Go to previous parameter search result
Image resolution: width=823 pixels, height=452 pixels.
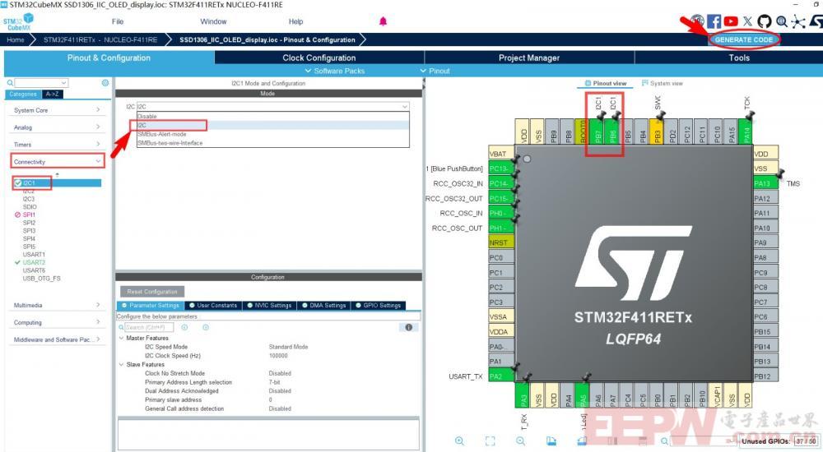pos(184,327)
